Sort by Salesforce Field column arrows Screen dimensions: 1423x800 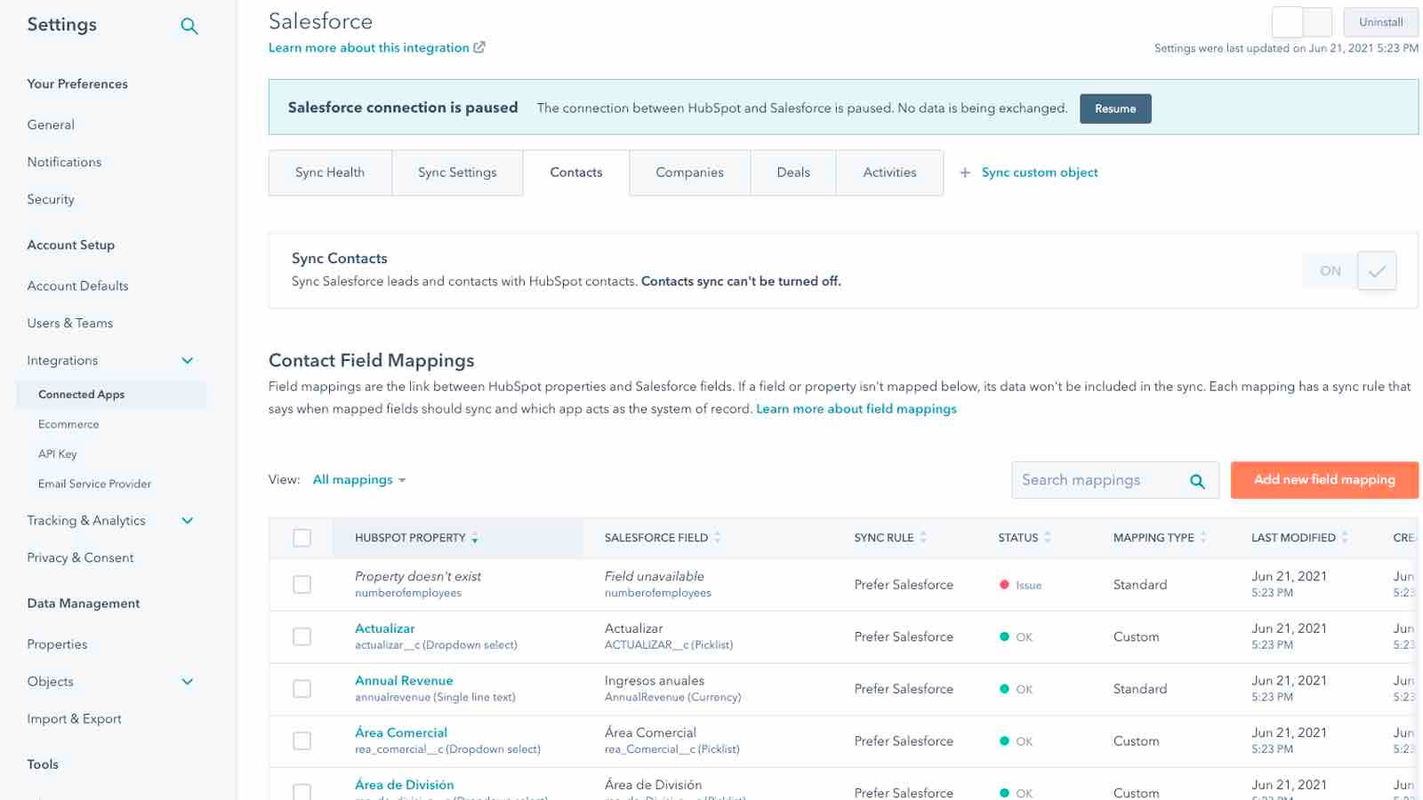tap(718, 538)
